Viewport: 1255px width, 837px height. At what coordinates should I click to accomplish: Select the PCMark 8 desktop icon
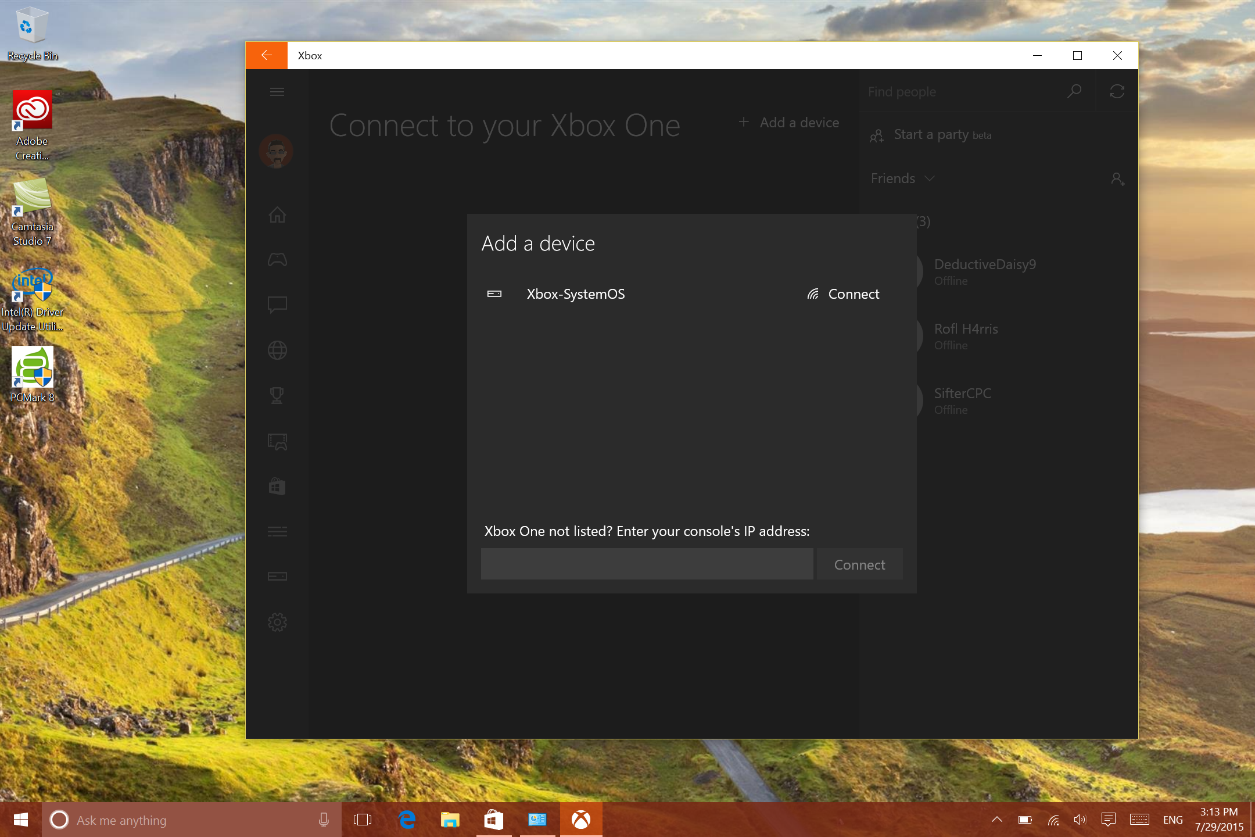coord(33,374)
